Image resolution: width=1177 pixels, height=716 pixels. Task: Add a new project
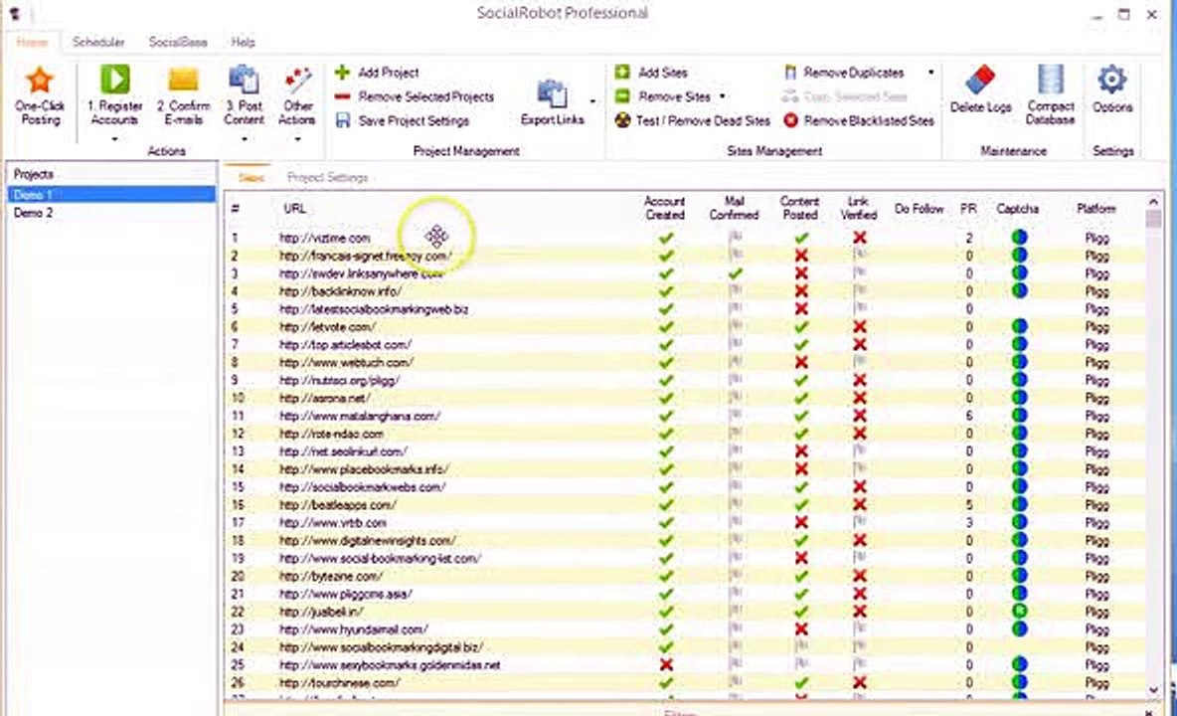(376, 72)
